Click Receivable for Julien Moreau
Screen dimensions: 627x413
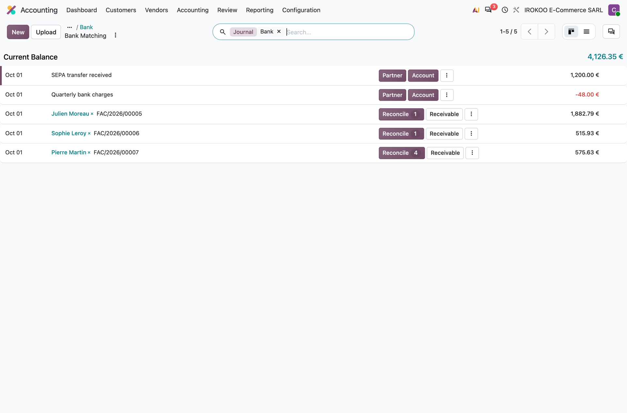pyautogui.click(x=444, y=114)
